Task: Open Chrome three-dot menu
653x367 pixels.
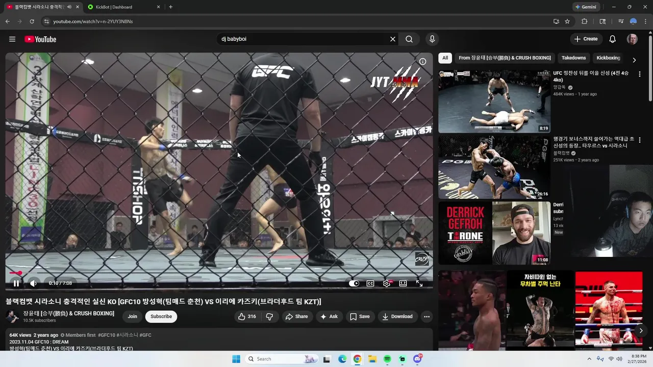Action: [645, 21]
